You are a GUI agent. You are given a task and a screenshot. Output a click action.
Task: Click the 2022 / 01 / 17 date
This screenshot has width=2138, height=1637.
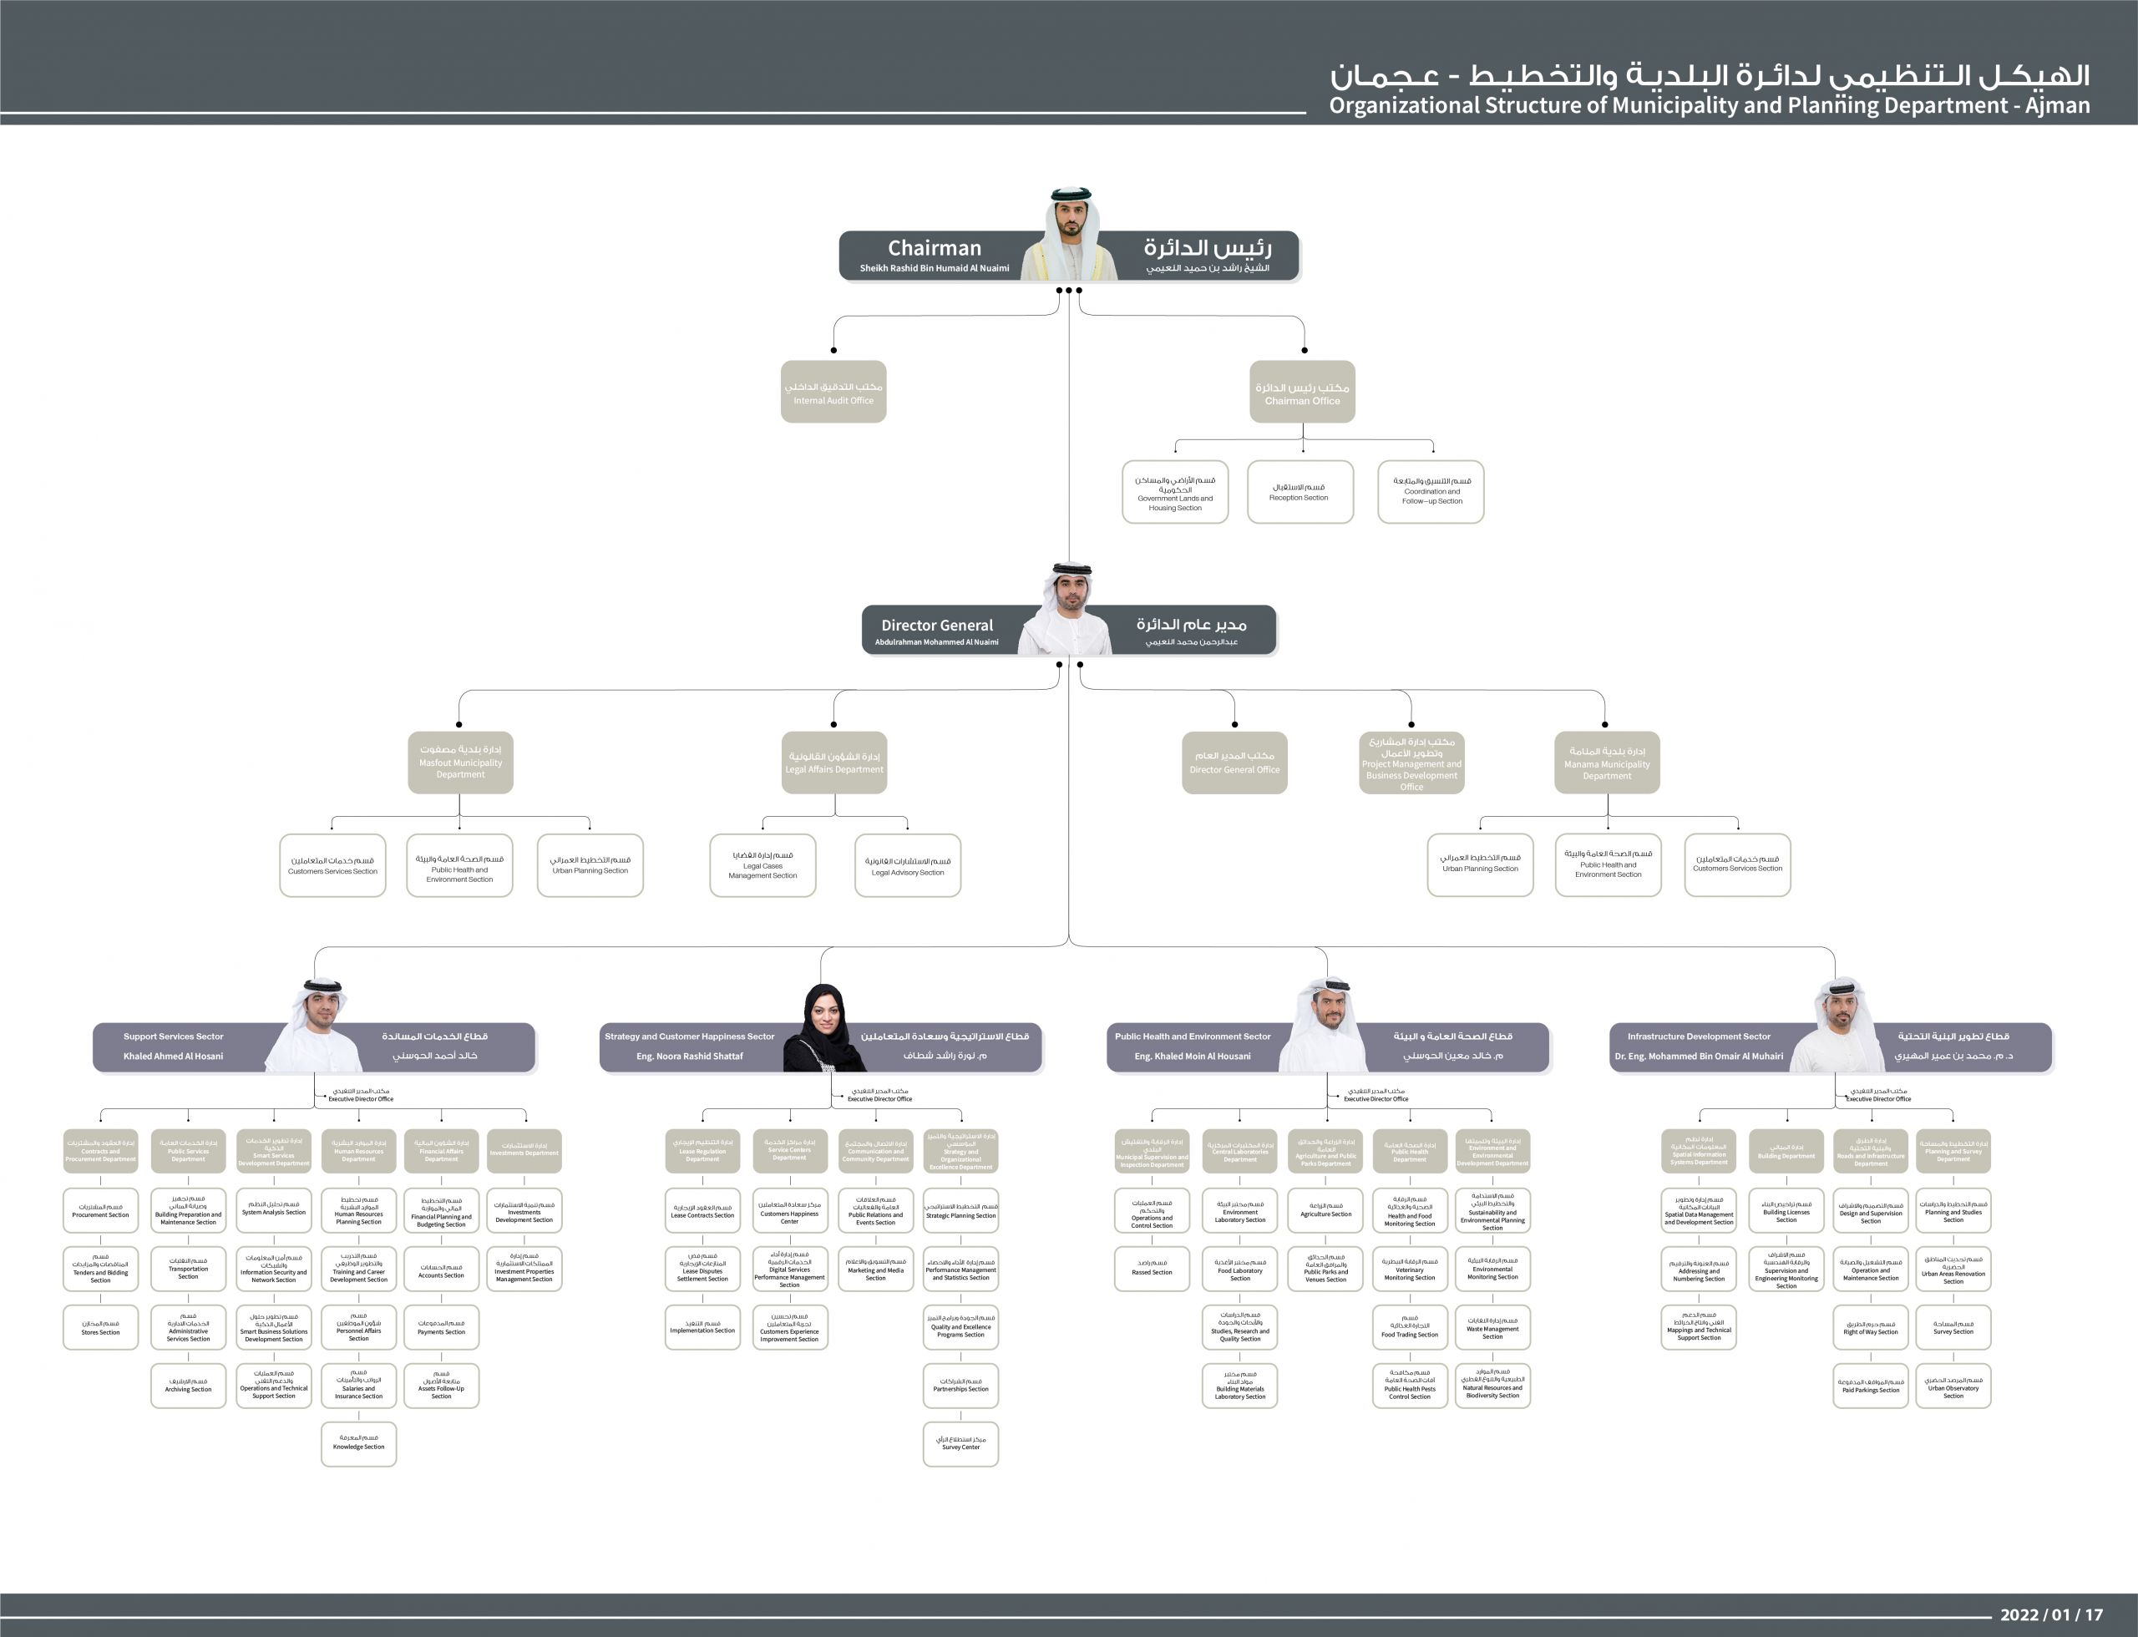(x=2052, y=1614)
